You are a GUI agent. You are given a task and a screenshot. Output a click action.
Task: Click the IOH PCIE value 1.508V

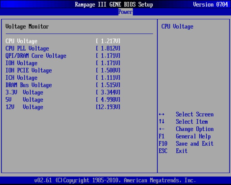pos(108,70)
